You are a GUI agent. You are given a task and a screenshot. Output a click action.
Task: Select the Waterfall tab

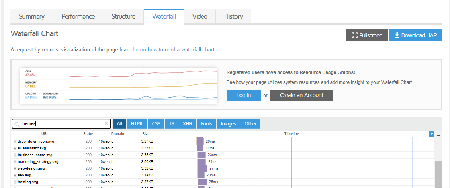pos(164,17)
